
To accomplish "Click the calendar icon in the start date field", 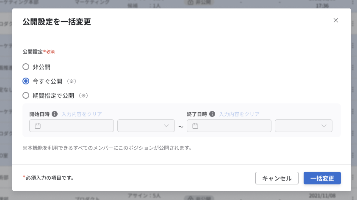I will pos(38,126).
